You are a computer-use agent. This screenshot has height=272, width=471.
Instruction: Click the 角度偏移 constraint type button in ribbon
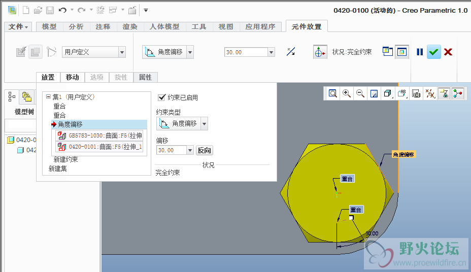click(164, 52)
